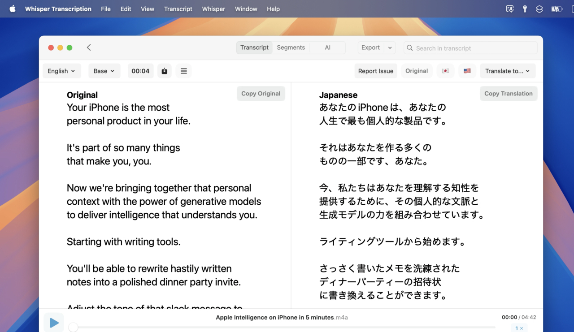Change the 1× playback speed
Image resolution: width=574 pixels, height=332 pixels.
tap(519, 328)
